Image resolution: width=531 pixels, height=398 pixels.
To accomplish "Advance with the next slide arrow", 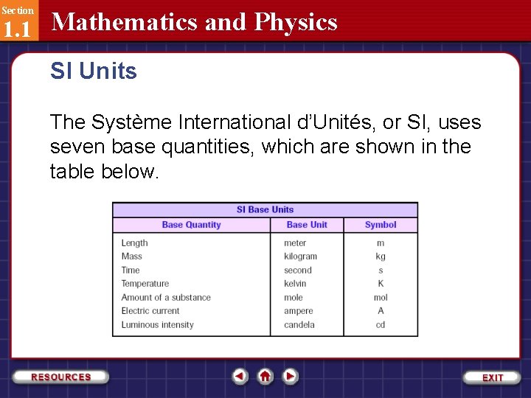I will [291, 376].
